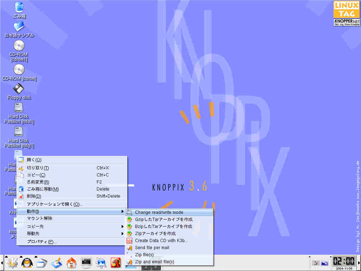Screen dimensions: 361x271
Task: Hide the panel using its right-edge arrow
Action: (359, 263)
